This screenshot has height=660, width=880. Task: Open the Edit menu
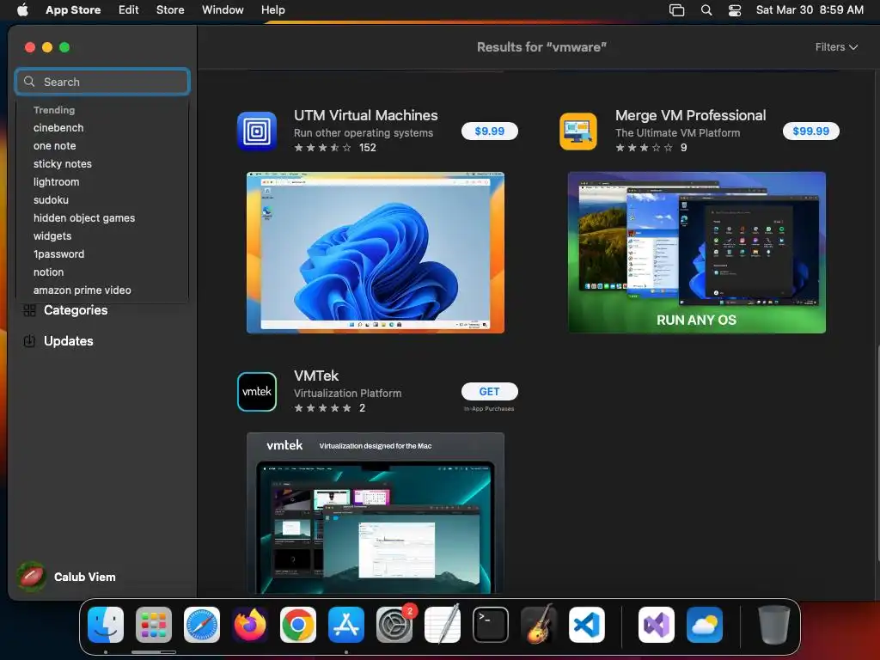129,10
